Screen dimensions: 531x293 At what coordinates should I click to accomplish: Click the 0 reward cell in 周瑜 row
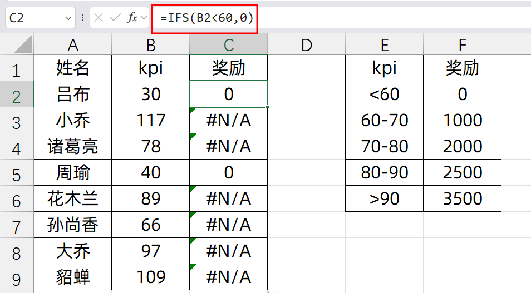(229, 172)
